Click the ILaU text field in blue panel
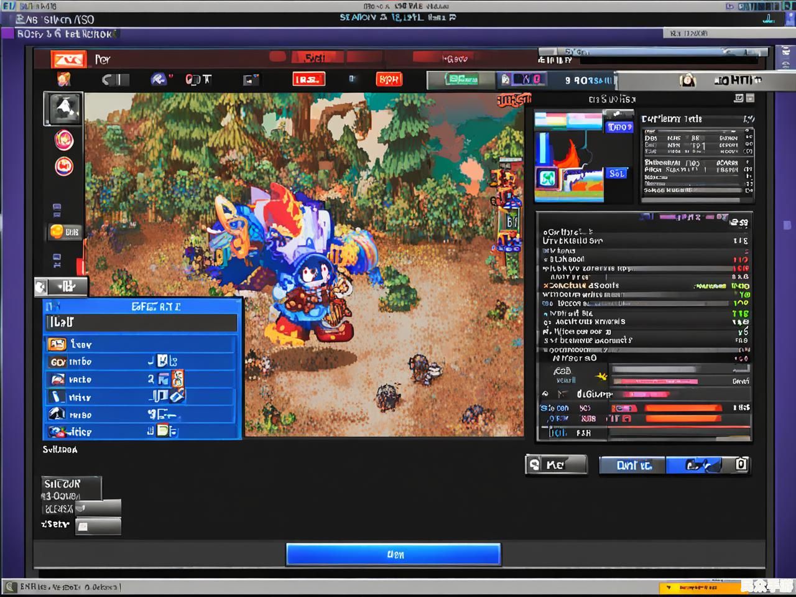 (141, 322)
